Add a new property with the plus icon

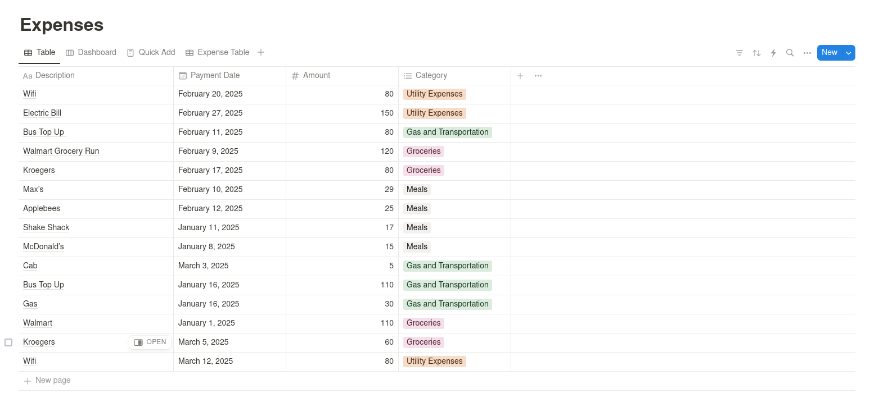click(x=520, y=75)
